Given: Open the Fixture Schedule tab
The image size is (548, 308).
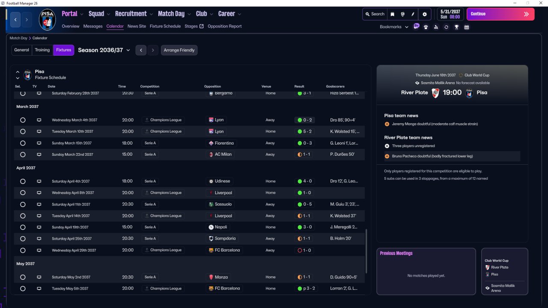Looking at the screenshot, I should [165, 26].
